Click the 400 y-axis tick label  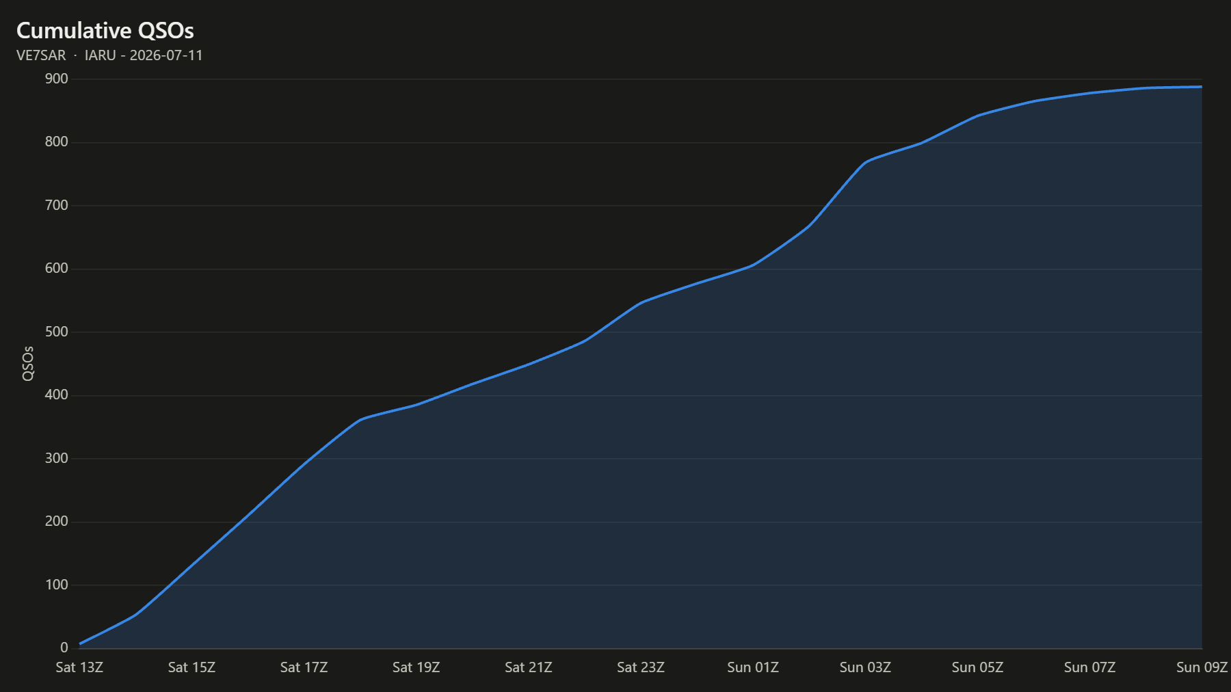(x=57, y=395)
